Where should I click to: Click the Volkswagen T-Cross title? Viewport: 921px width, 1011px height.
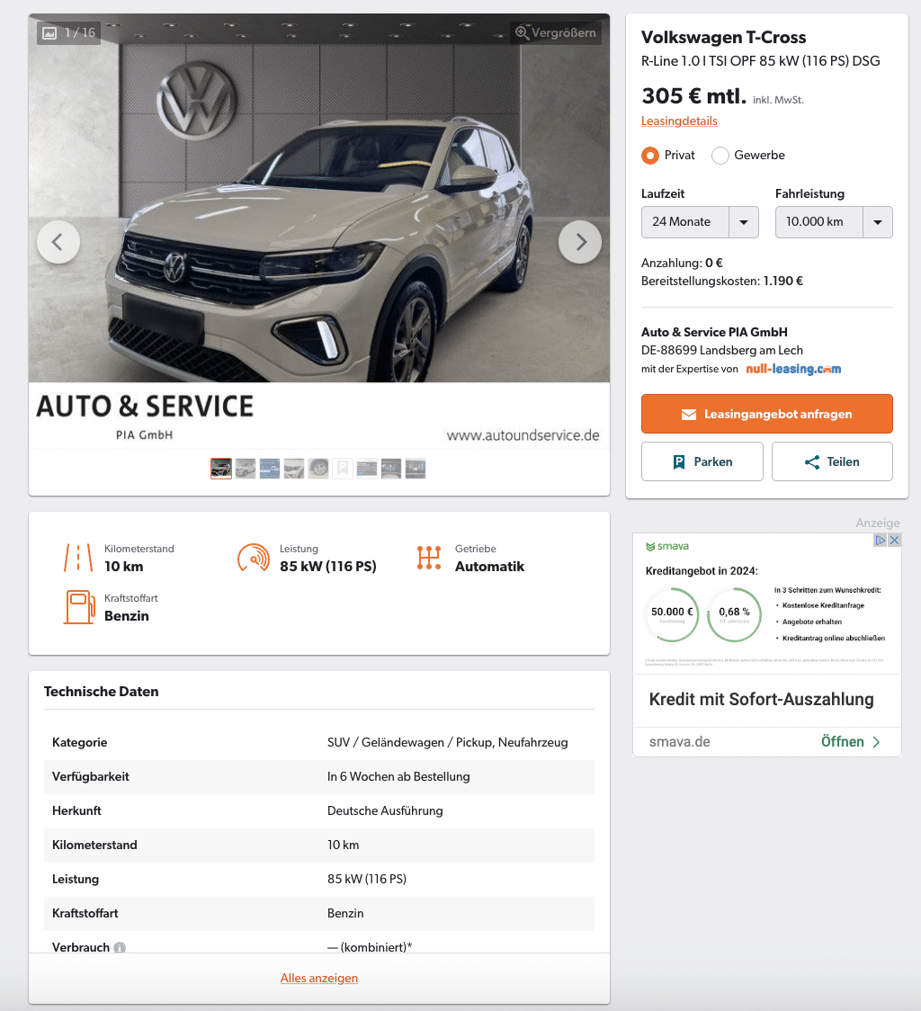(724, 38)
